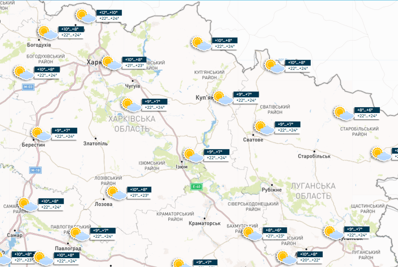
Task: Select the sun-cloud icon over Харків
Action: pos(111,63)
